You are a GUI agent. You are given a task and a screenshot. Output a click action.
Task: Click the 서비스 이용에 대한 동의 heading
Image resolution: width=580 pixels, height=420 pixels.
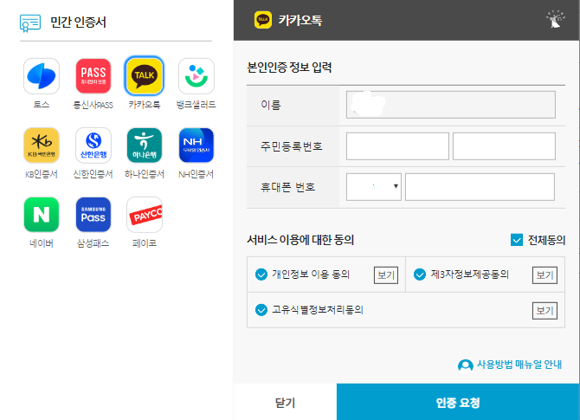[x=300, y=240]
